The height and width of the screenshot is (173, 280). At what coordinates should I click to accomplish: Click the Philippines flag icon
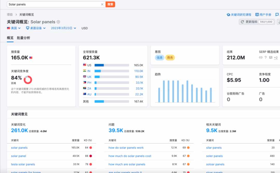[x=85, y=82]
